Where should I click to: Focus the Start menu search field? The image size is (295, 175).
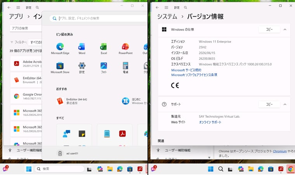click(98, 18)
